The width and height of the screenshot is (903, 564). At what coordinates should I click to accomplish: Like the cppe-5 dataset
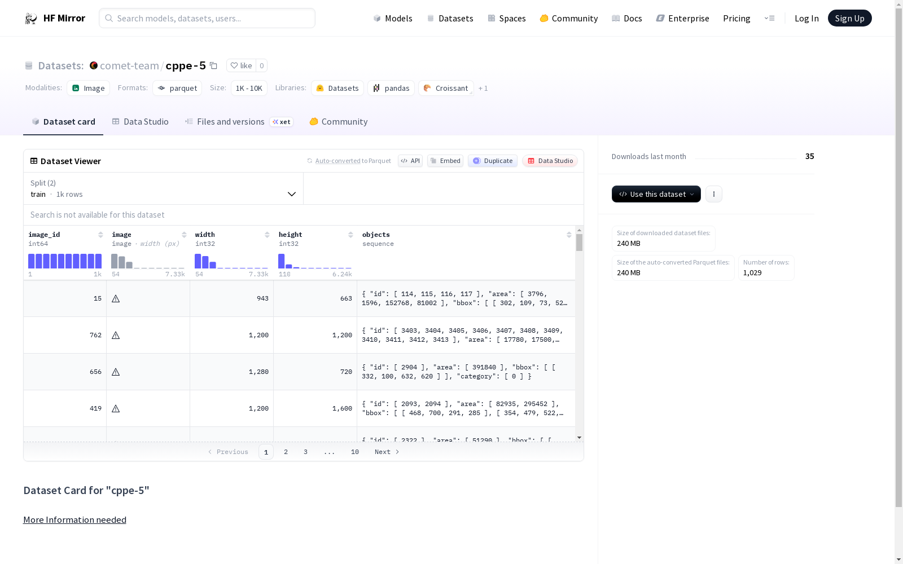click(x=241, y=65)
